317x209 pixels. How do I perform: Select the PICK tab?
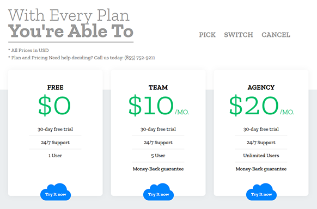207,35
